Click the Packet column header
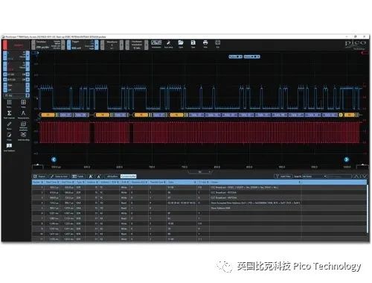The height and width of the screenshot is (283, 372). (38, 182)
